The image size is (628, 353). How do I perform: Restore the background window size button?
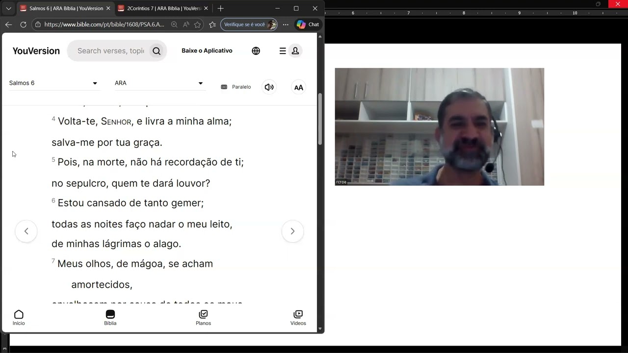click(598, 4)
